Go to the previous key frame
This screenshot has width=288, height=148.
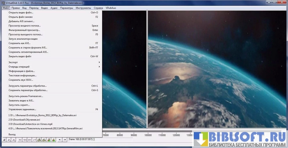[x=39, y=140]
